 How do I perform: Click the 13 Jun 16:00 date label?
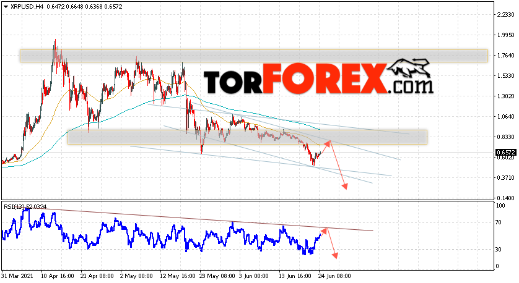(294, 276)
